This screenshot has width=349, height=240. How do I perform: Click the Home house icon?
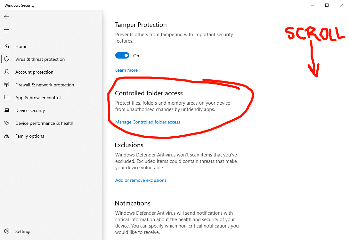coord(7,46)
